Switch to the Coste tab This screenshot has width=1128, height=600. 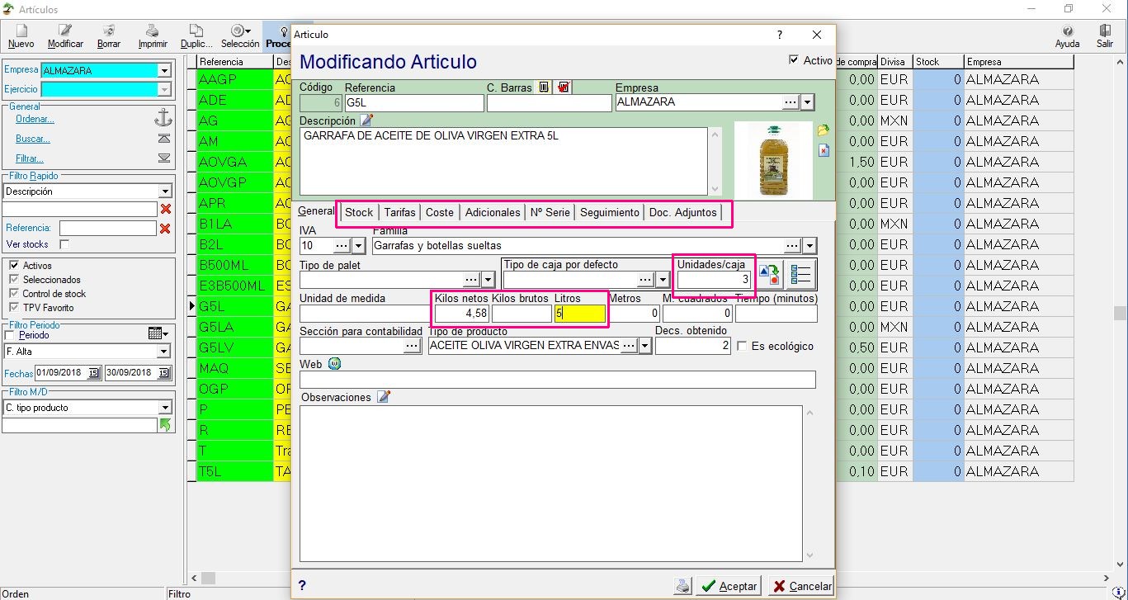point(440,212)
